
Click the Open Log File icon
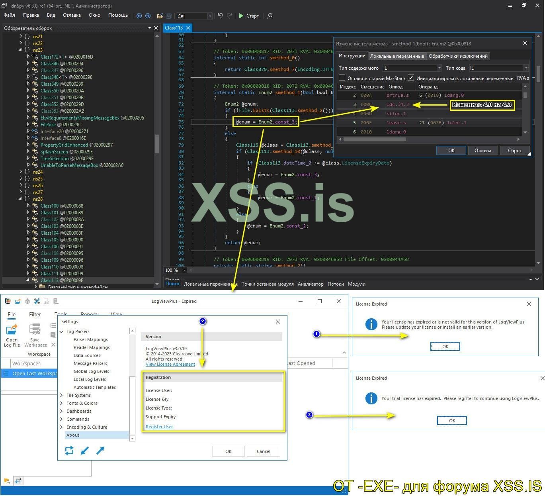tap(12, 330)
